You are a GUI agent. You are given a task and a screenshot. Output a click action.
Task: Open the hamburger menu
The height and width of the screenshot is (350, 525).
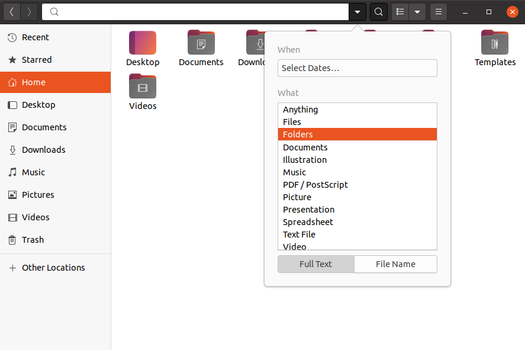coord(438,11)
